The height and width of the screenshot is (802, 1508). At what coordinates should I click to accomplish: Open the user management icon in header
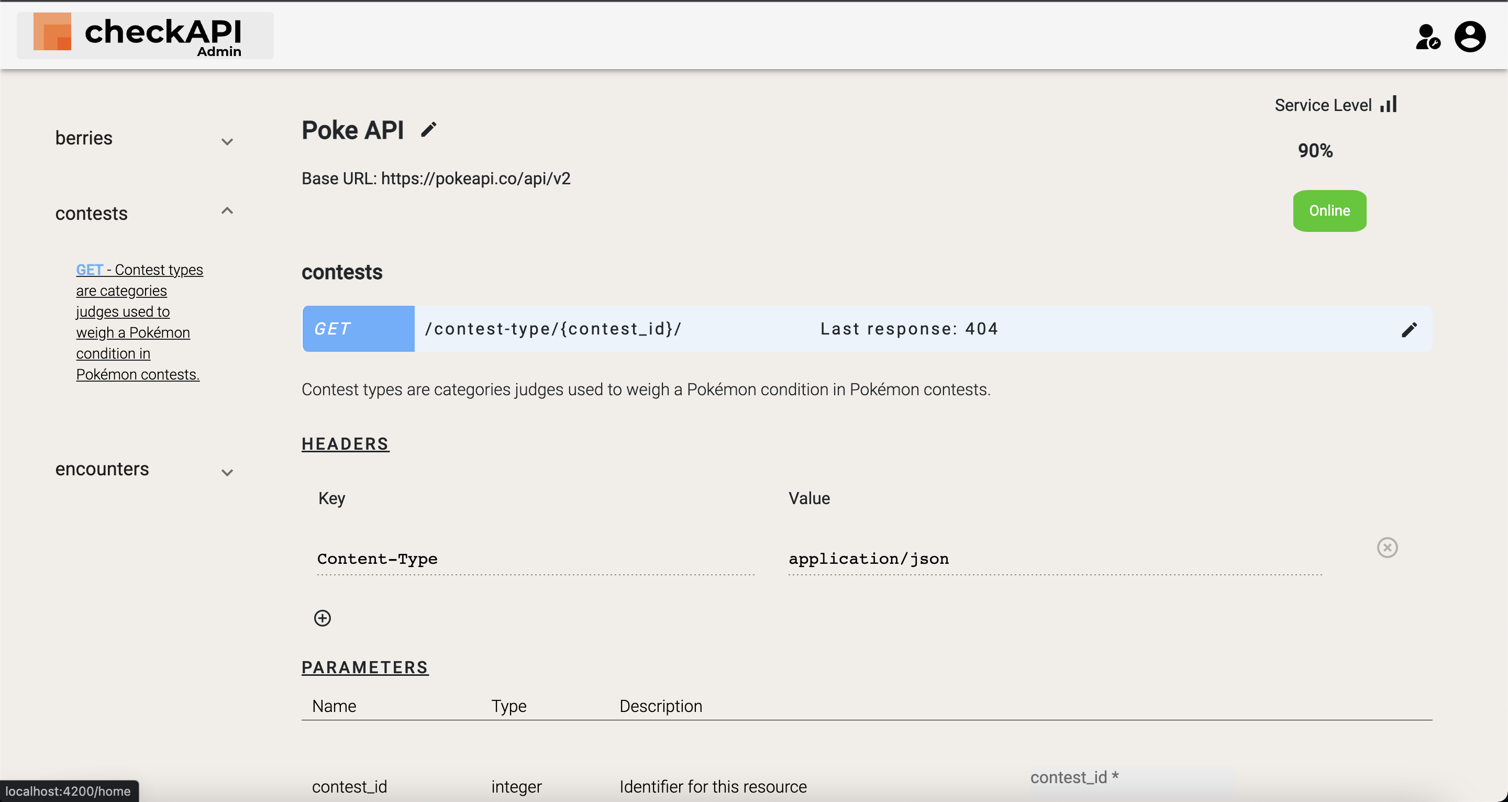point(1427,37)
